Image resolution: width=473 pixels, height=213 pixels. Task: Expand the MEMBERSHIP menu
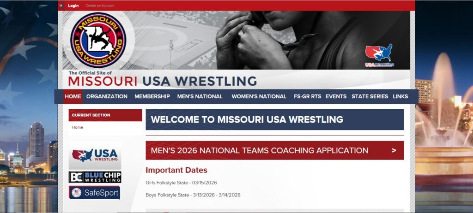point(152,96)
